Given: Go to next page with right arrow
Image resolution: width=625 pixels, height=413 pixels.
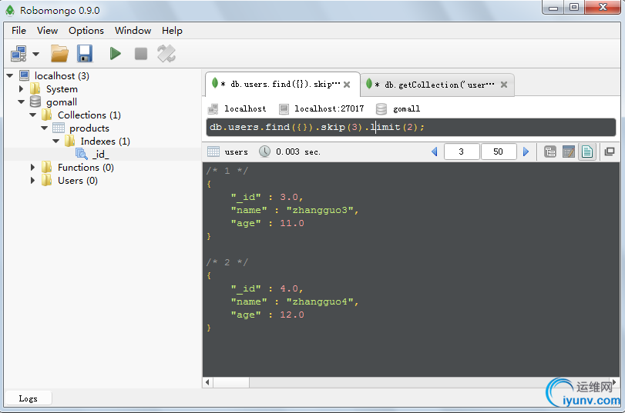Looking at the screenshot, I should coord(526,152).
